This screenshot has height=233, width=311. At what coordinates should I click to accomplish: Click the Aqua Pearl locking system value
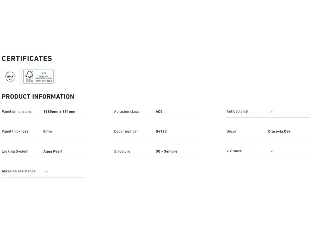53,151
